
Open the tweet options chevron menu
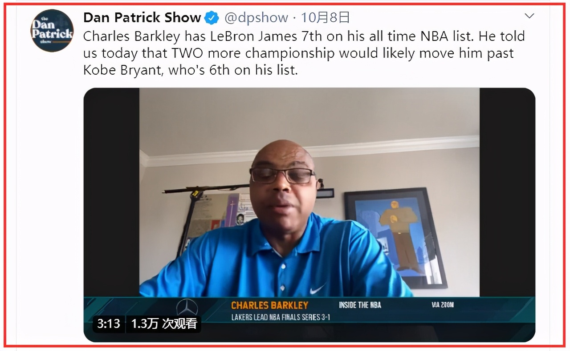pyautogui.click(x=529, y=16)
